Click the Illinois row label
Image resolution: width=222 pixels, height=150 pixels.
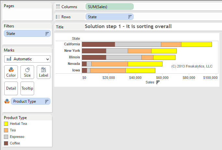tap(74, 57)
